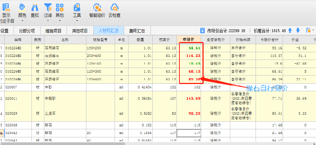The height and width of the screenshot is (145, 316).
Task: Click the blue up arrow icon
Action: pos(290,31)
